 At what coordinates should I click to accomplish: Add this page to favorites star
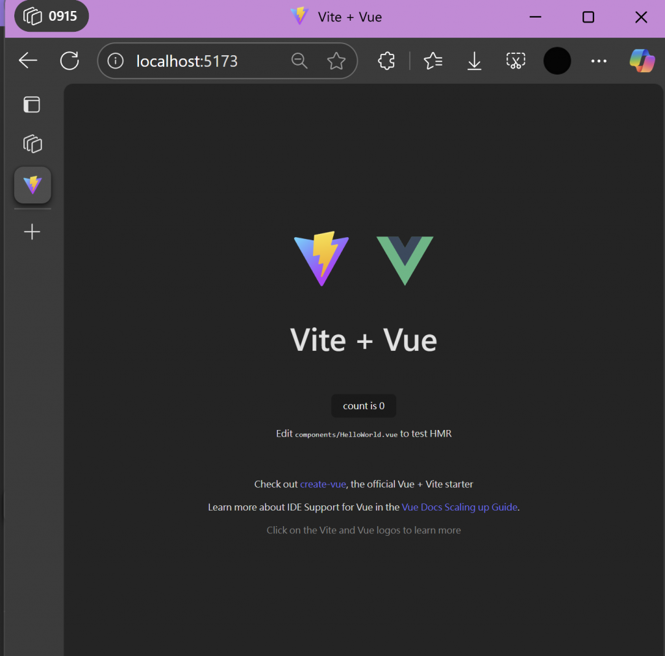(x=336, y=60)
